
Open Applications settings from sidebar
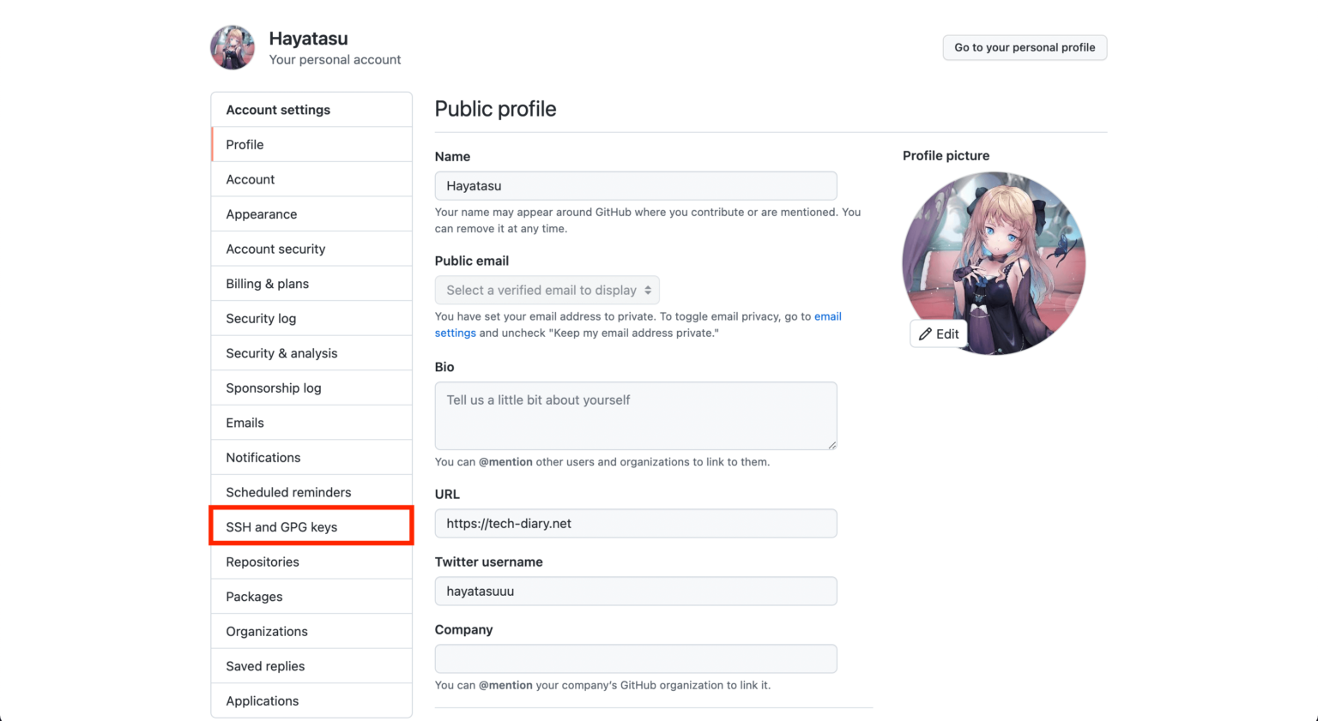262,700
